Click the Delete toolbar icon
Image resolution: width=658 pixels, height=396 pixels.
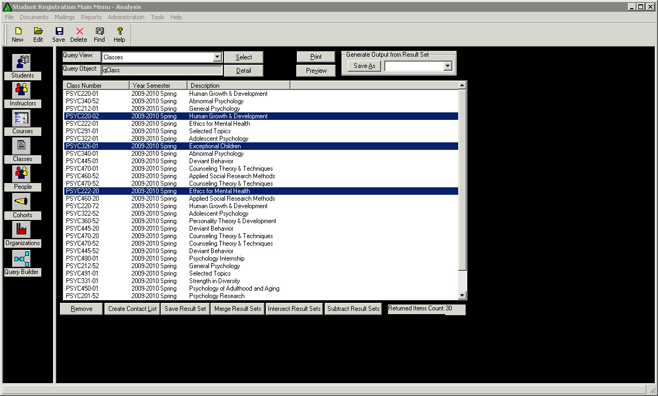[x=79, y=35]
